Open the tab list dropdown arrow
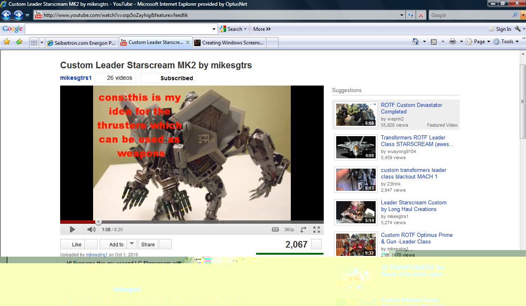 click(x=42, y=42)
